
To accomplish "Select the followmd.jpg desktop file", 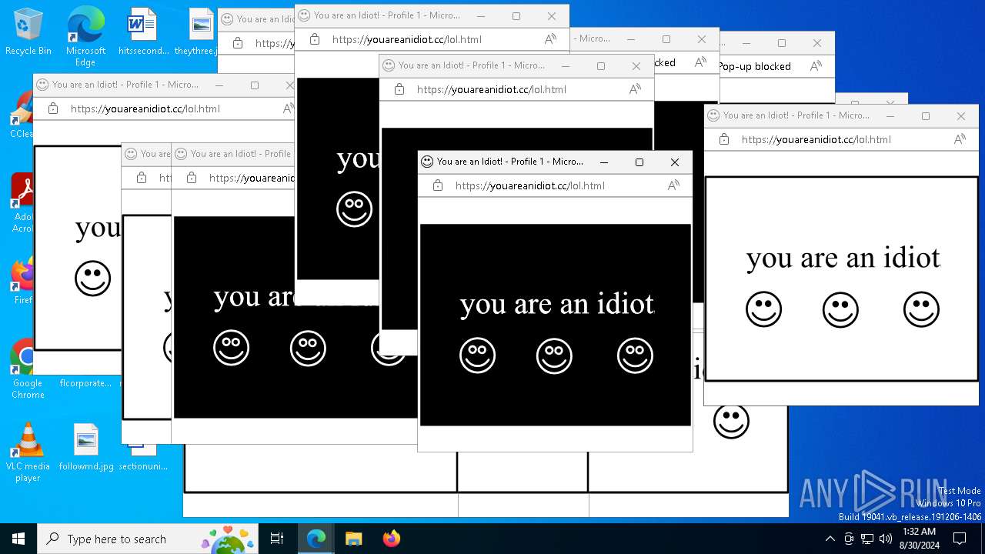I will point(86,447).
